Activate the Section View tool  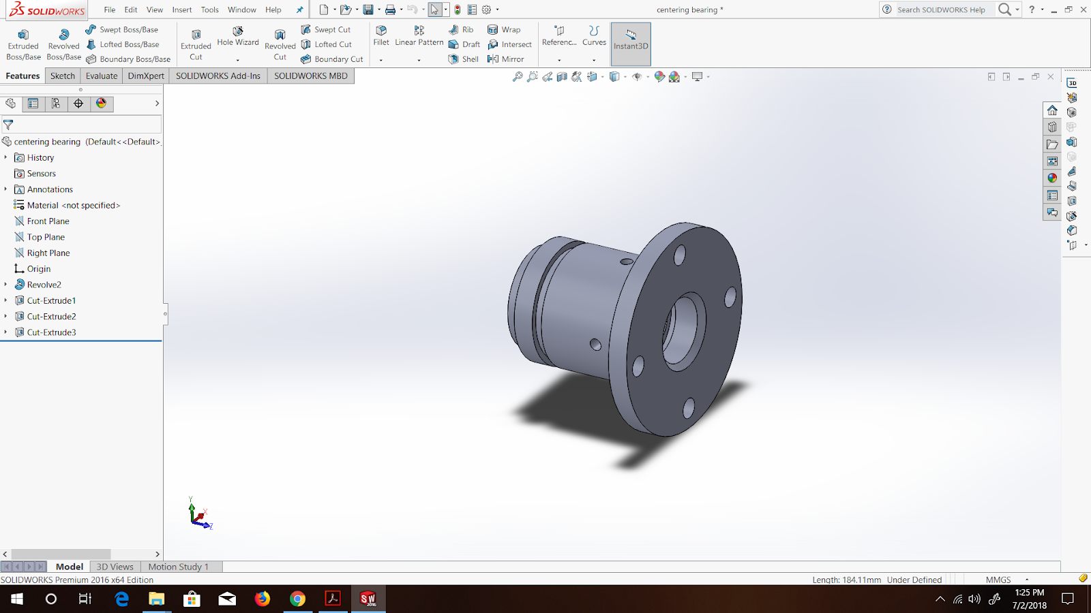coord(561,76)
